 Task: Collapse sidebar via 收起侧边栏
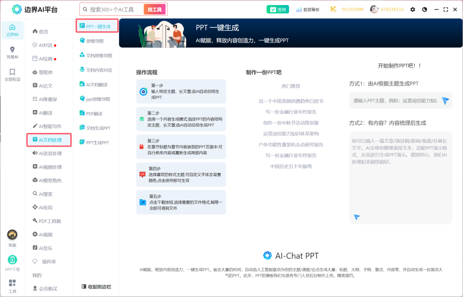coord(96,287)
